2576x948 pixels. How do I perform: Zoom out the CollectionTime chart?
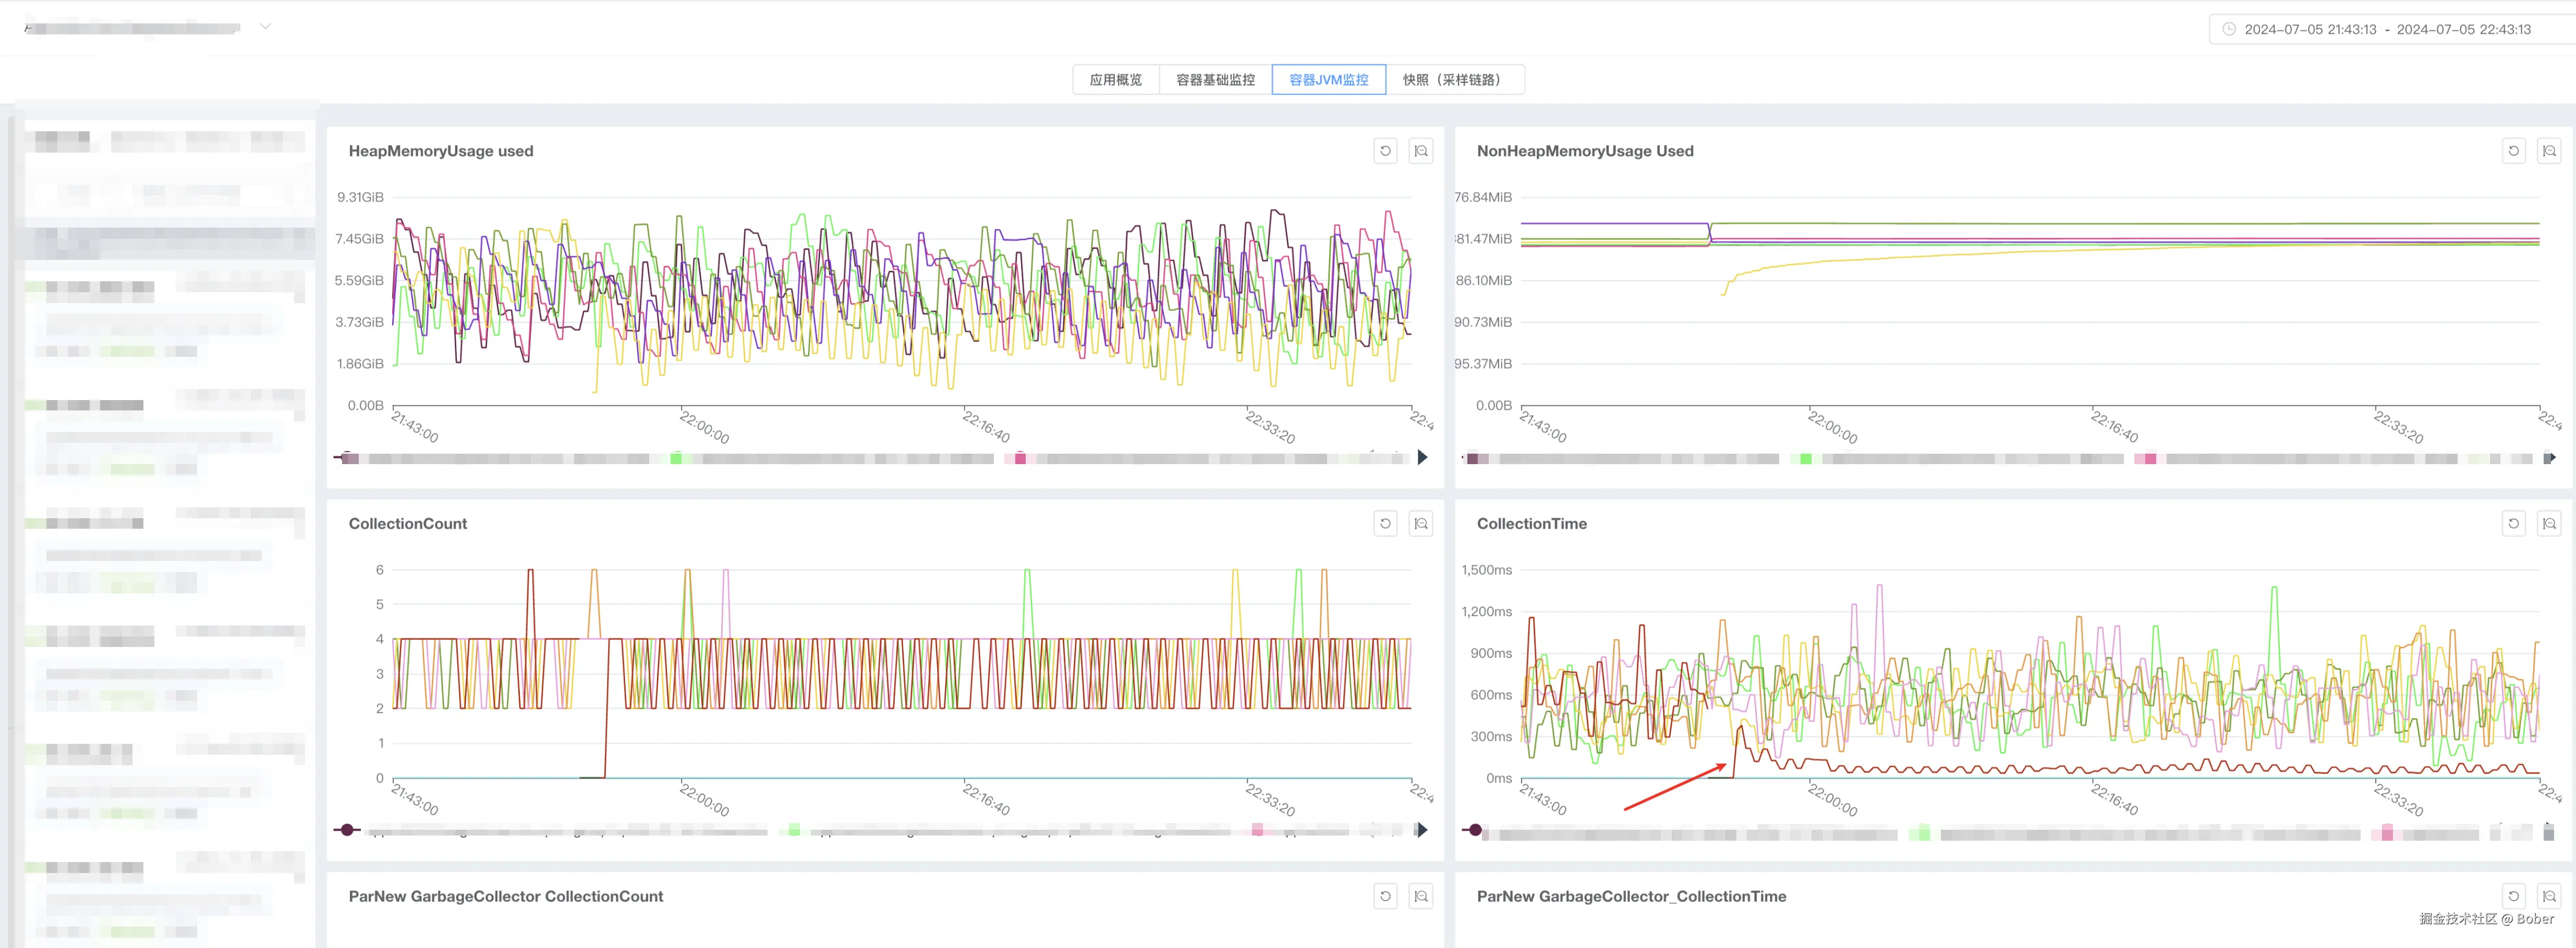[2549, 523]
